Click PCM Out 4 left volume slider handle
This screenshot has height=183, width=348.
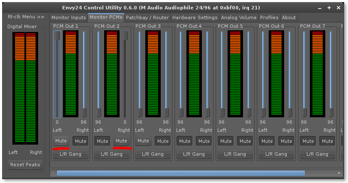[x=181, y=113]
